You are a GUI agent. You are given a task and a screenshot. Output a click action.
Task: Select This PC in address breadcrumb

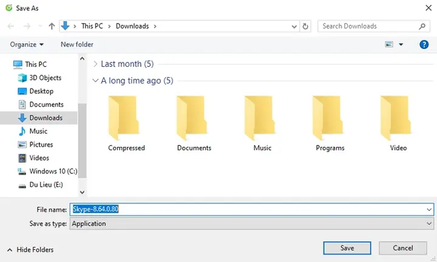click(x=92, y=26)
